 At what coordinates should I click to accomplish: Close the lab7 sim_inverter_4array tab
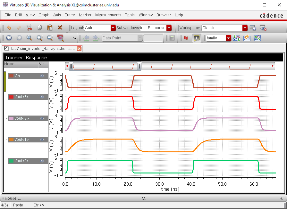click(79, 49)
